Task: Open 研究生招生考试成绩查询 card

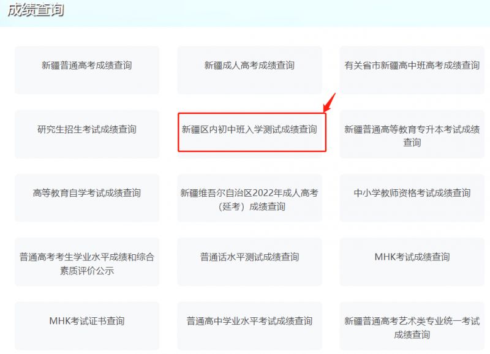Action: pyautogui.click(x=87, y=134)
